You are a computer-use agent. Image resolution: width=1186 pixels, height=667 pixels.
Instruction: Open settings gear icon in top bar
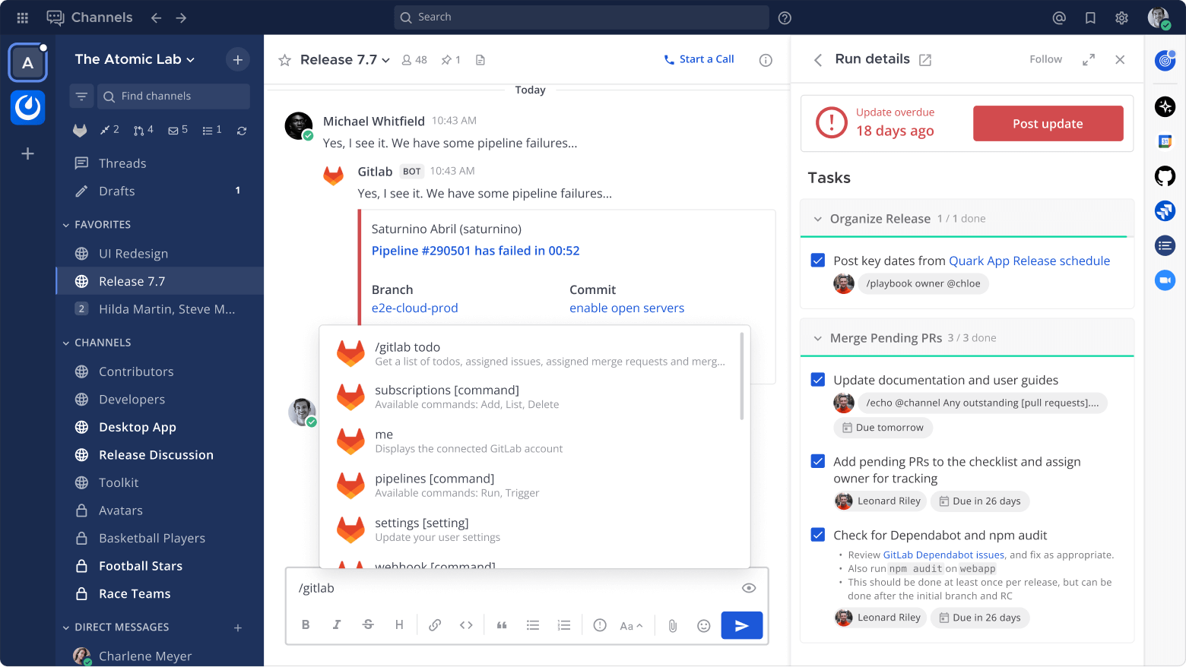(1121, 17)
